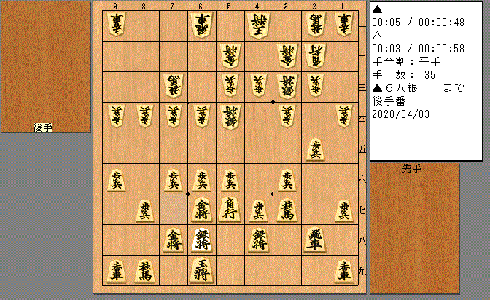
Task: Click the white △ gote marker in info panel
Action: (378, 36)
